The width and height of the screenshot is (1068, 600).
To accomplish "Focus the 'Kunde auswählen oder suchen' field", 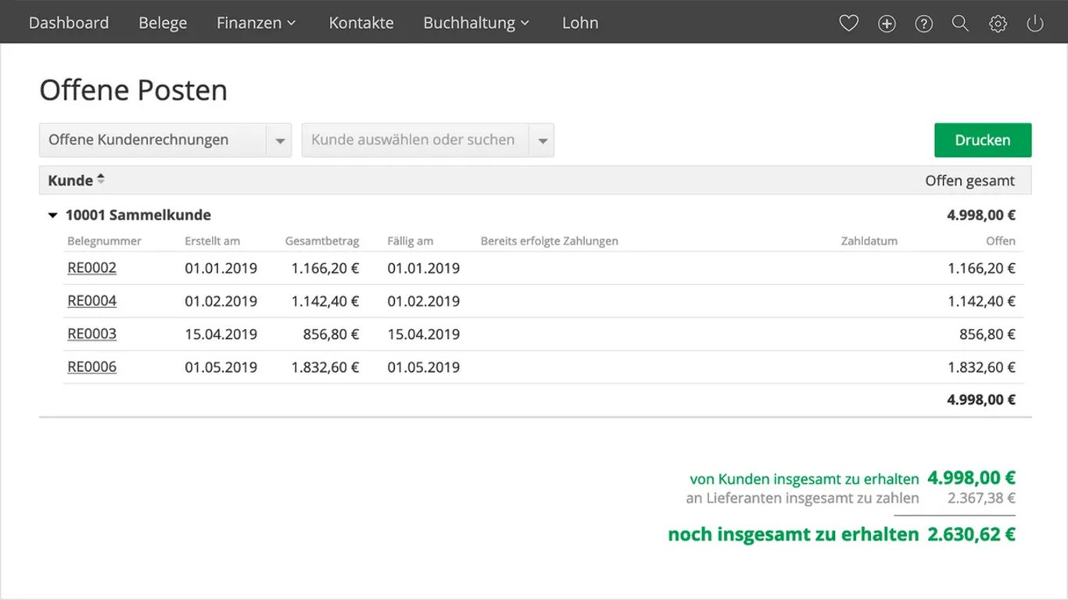I will click(416, 140).
